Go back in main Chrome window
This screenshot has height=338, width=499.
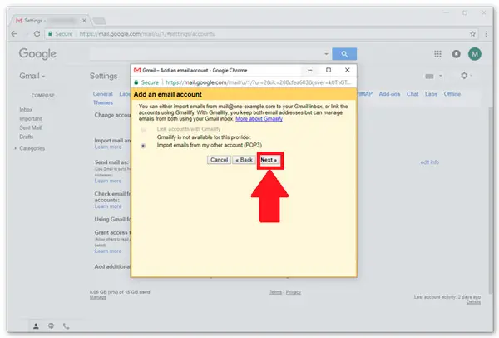(x=14, y=34)
